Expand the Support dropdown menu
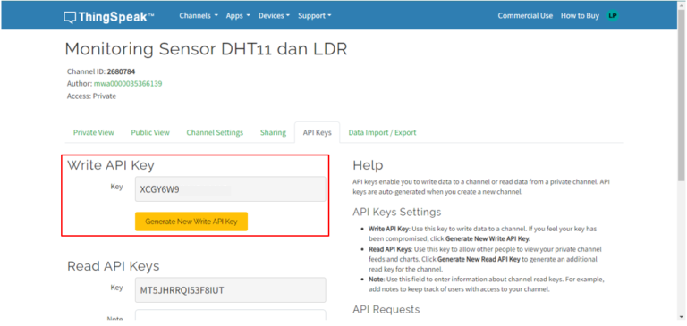 [x=314, y=16]
